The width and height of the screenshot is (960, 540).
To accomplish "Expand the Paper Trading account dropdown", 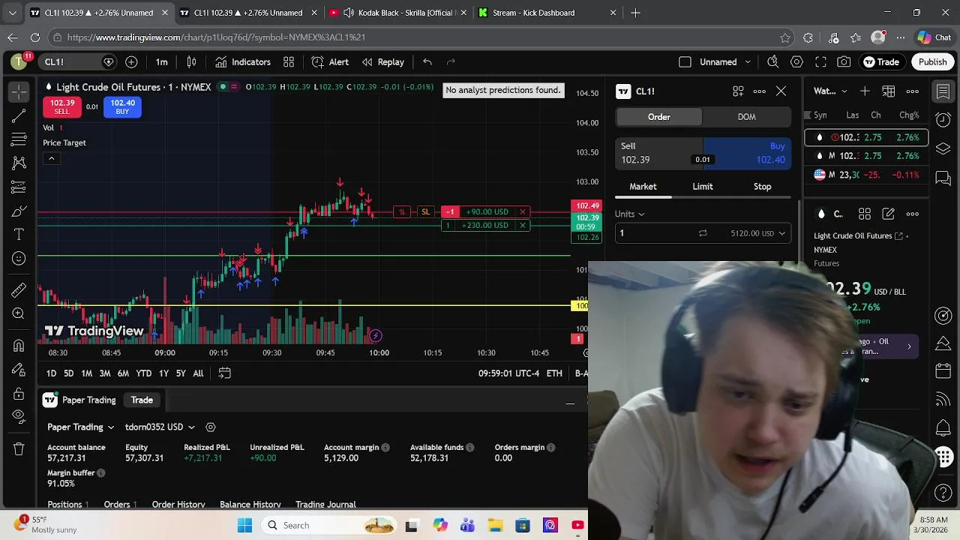I will [x=81, y=427].
